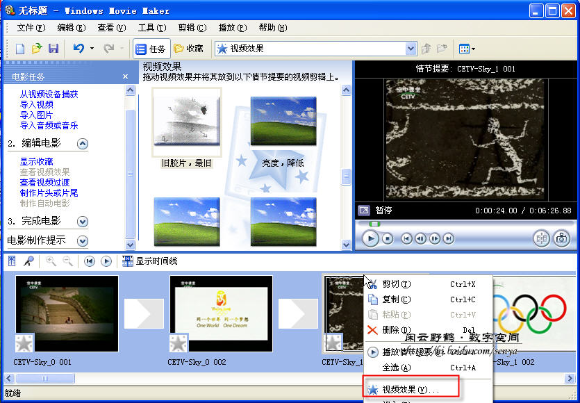Choose 剪切(T) from the context menu
The image size is (580, 403).
tap(429, 284)
